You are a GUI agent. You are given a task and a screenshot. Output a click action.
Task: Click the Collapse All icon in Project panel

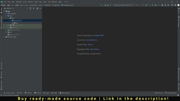click(33, 8)
